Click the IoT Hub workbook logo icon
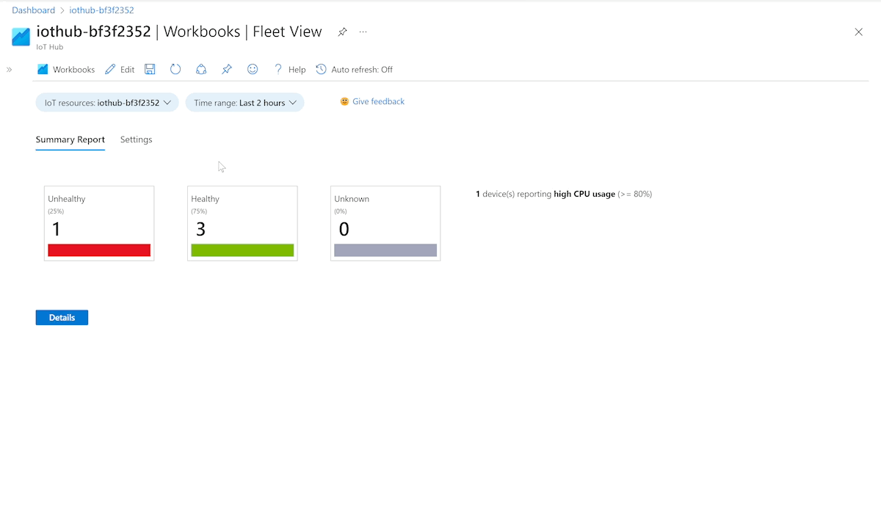 coord(21,37)
